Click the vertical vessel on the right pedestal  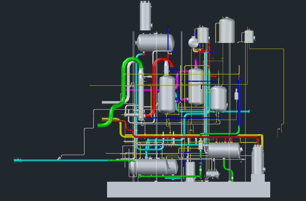pyautogui.click(x=257, y=160)
